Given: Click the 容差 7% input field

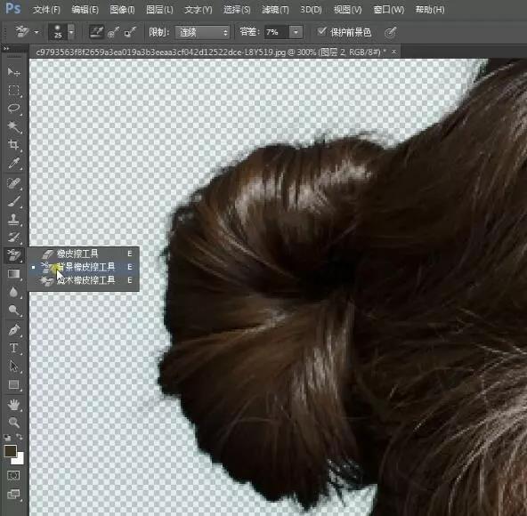Looking at the screenshot, I should tap(276, 32).
